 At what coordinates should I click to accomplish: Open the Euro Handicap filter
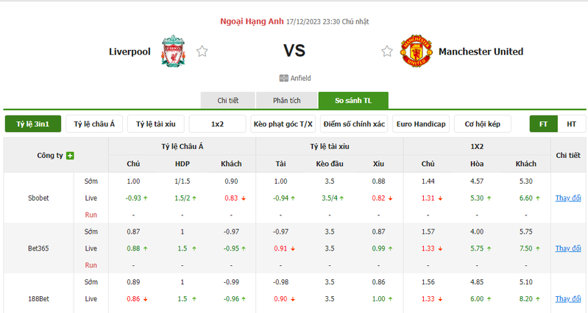tap(421, 124)
